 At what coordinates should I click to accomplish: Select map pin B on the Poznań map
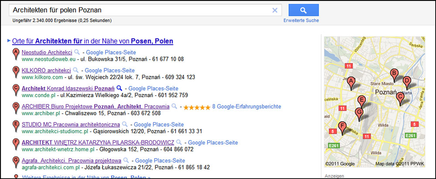coord(394,74)
